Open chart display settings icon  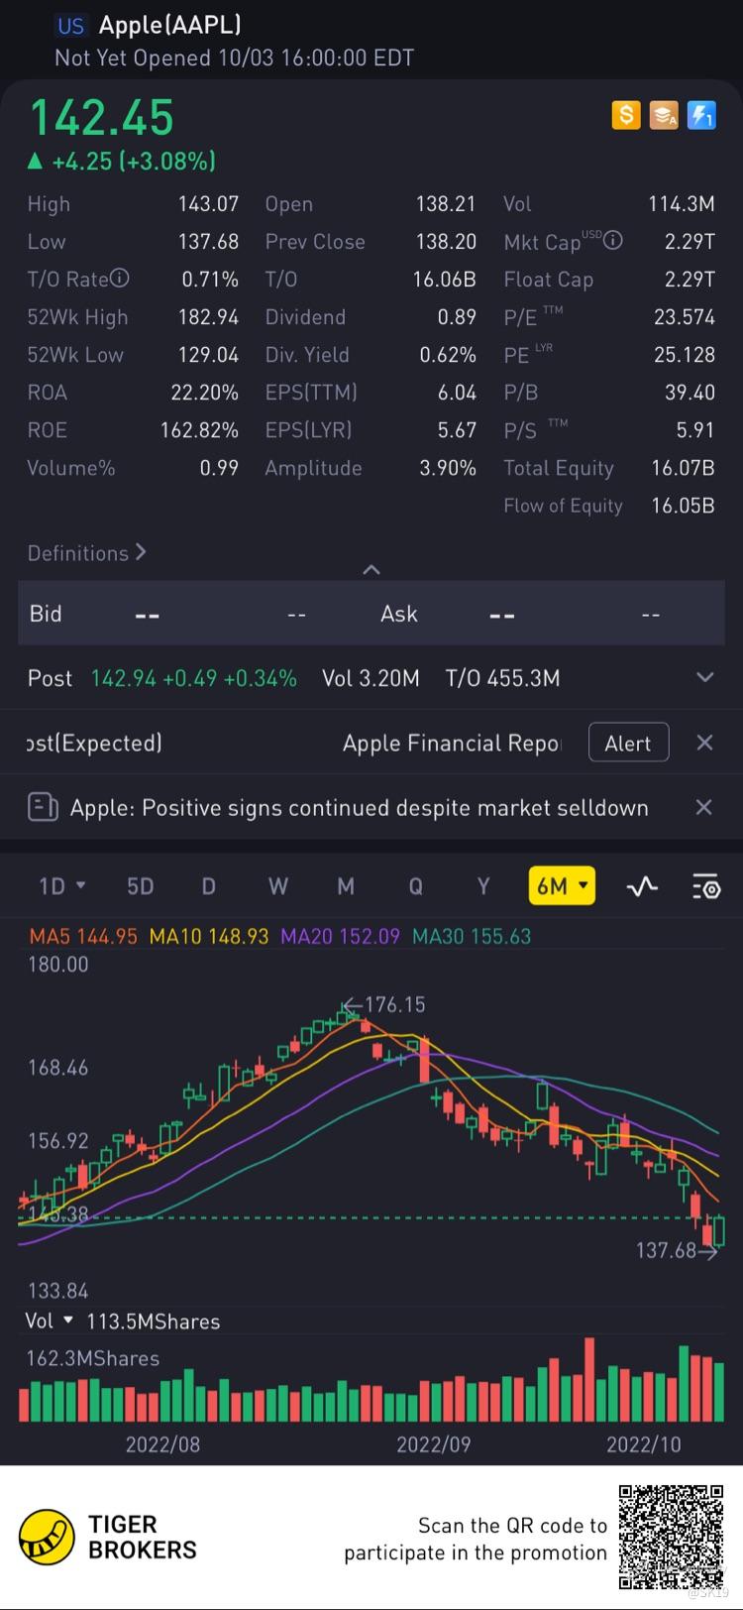click(x=705, y=885)
